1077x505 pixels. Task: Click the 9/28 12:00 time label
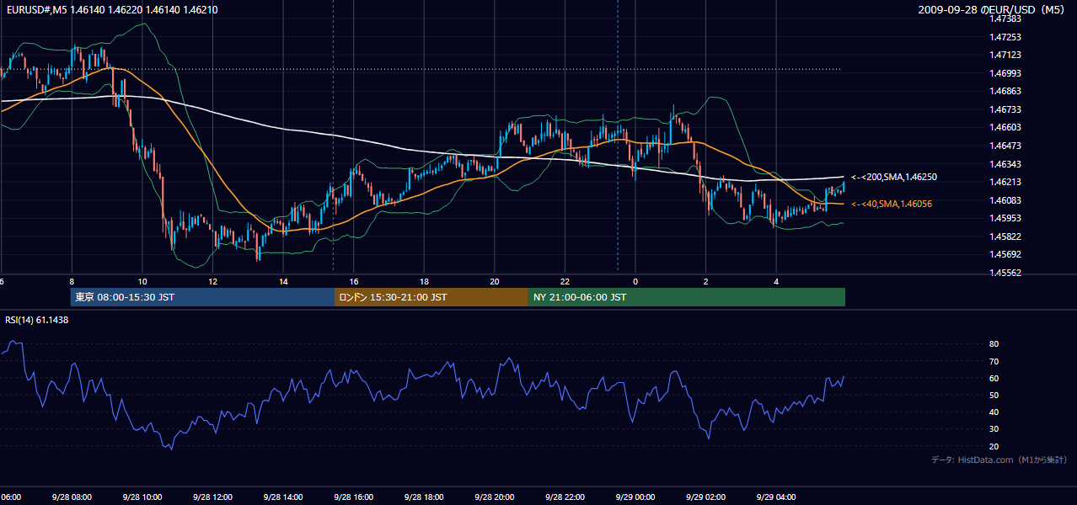tap(212, 497)
